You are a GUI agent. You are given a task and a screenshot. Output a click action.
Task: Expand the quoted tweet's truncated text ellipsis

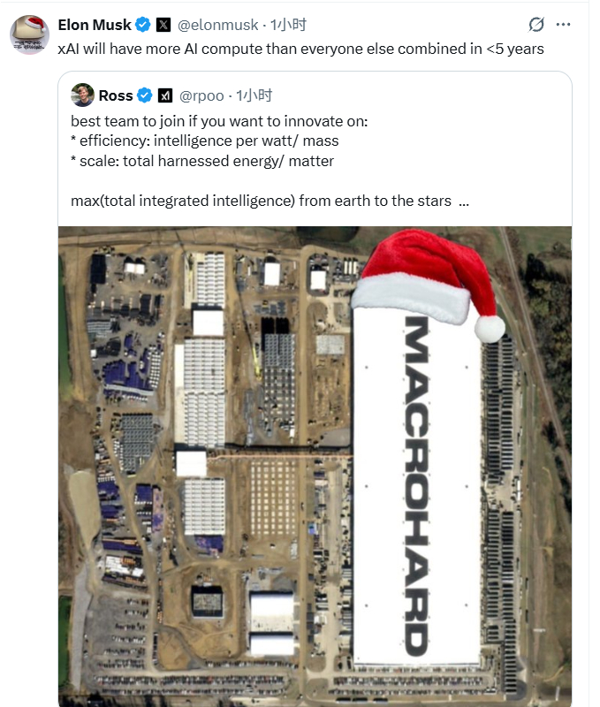464,201
